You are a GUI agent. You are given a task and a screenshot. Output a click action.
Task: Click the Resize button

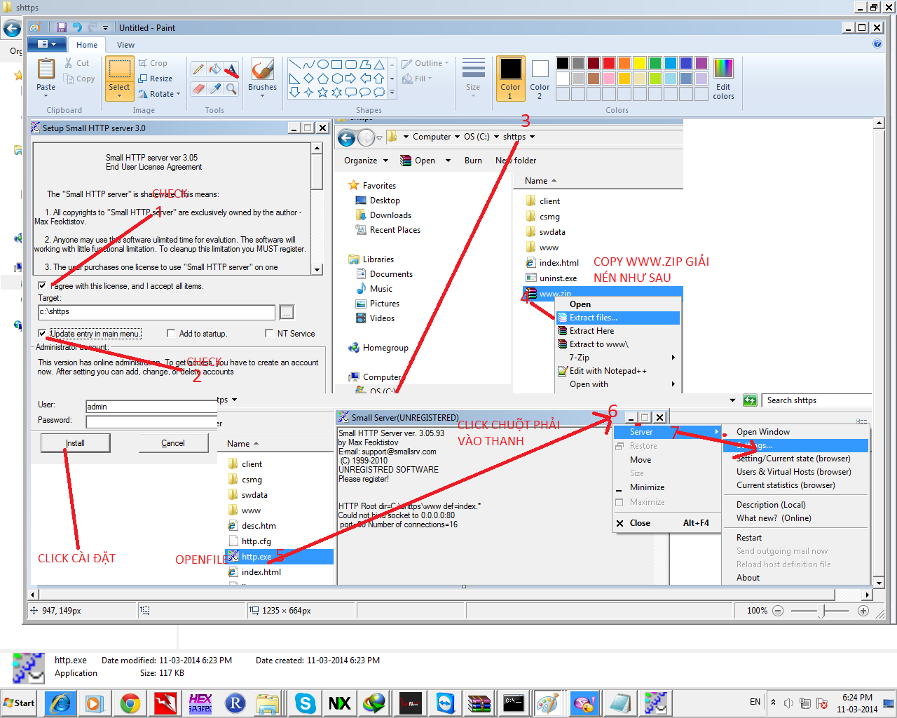click(156, 79)
